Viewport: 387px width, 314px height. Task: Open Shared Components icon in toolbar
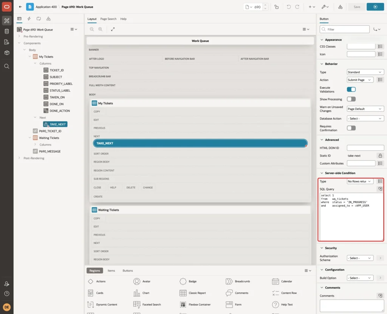(341, 7)
